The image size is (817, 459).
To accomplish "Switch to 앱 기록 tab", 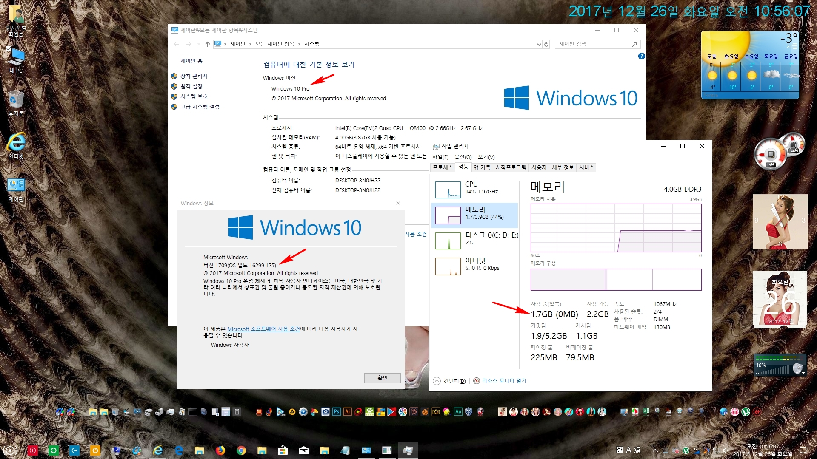I will [482, 167].
